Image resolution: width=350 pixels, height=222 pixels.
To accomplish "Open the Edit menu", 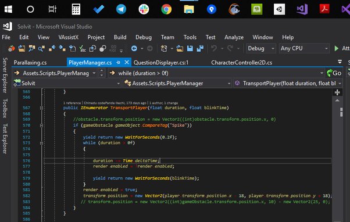I will click(24, 37).
